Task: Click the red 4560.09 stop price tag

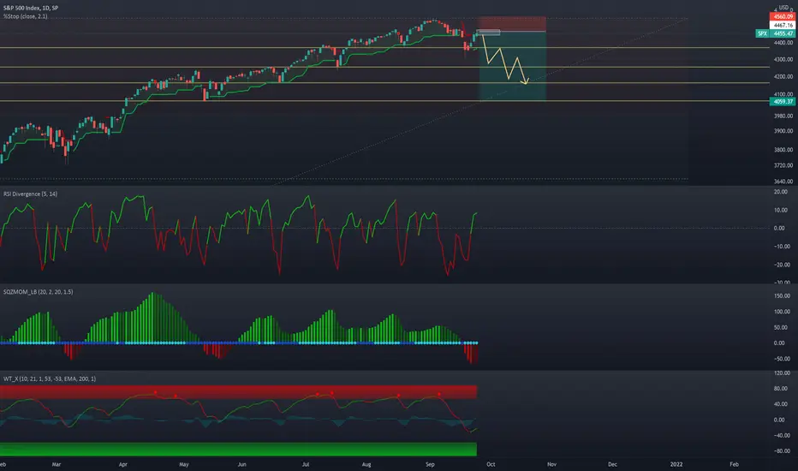Action: click(783, 16)
